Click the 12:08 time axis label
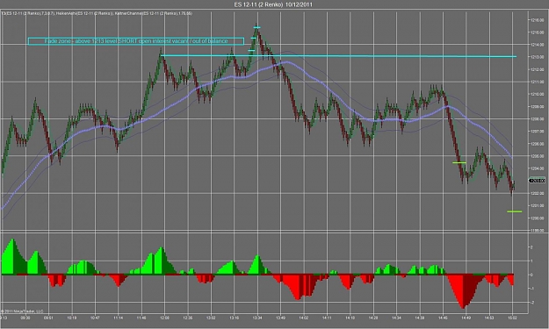The image size is (549, 329). [x=164, y=318]
